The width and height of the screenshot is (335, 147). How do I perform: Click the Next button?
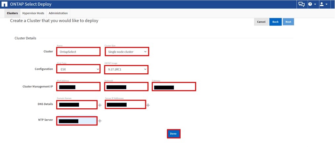click(x=288, y=22)
